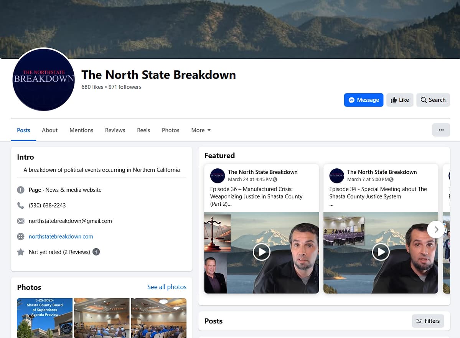Viewport: 460px width, 338px height.
Task: Open the Reviews tab
Action: coord(115,130)
